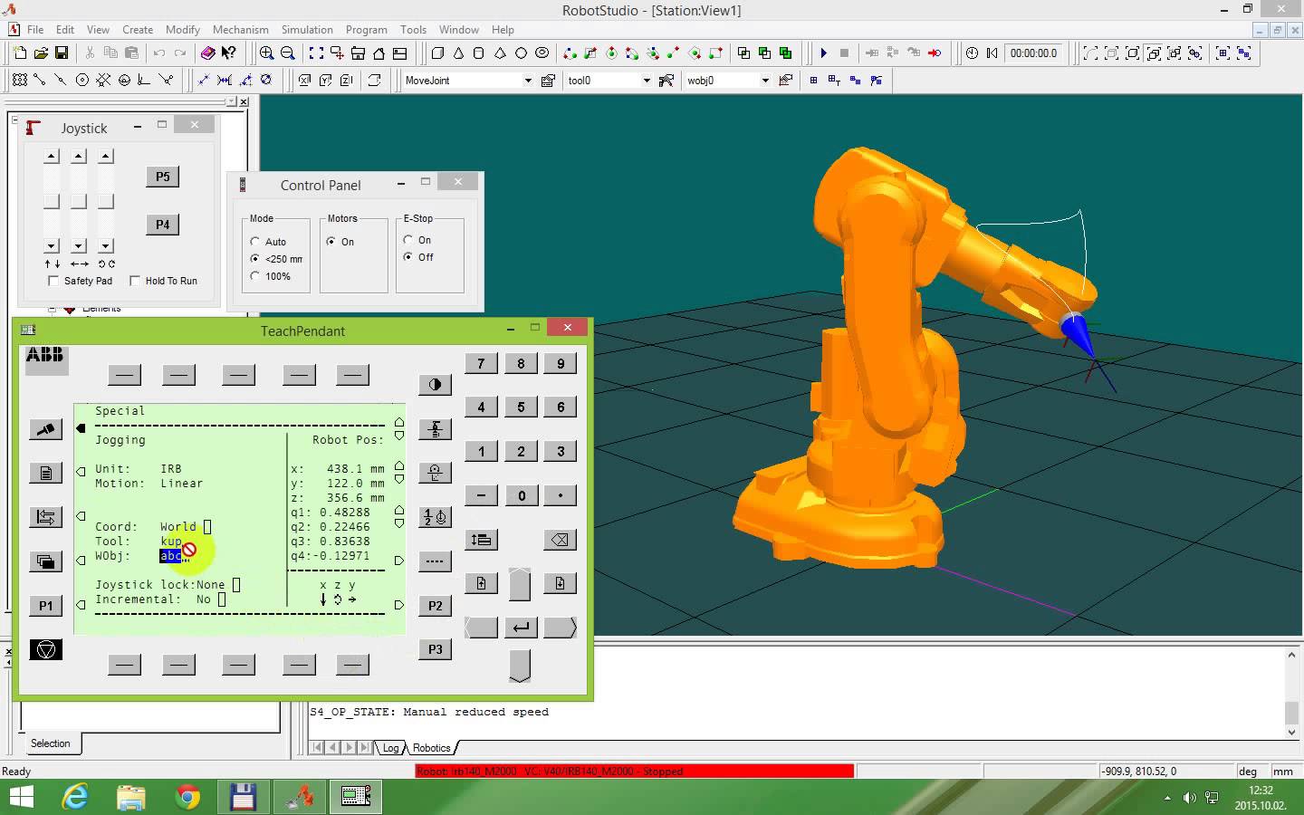Click the TeachPendant jogging window key
Screen dimensions: 1304x815
pyautogui.click(x=45, y=429)
